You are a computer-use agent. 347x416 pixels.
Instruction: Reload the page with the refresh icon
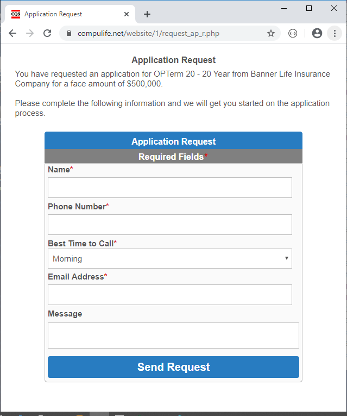[47, 33]
